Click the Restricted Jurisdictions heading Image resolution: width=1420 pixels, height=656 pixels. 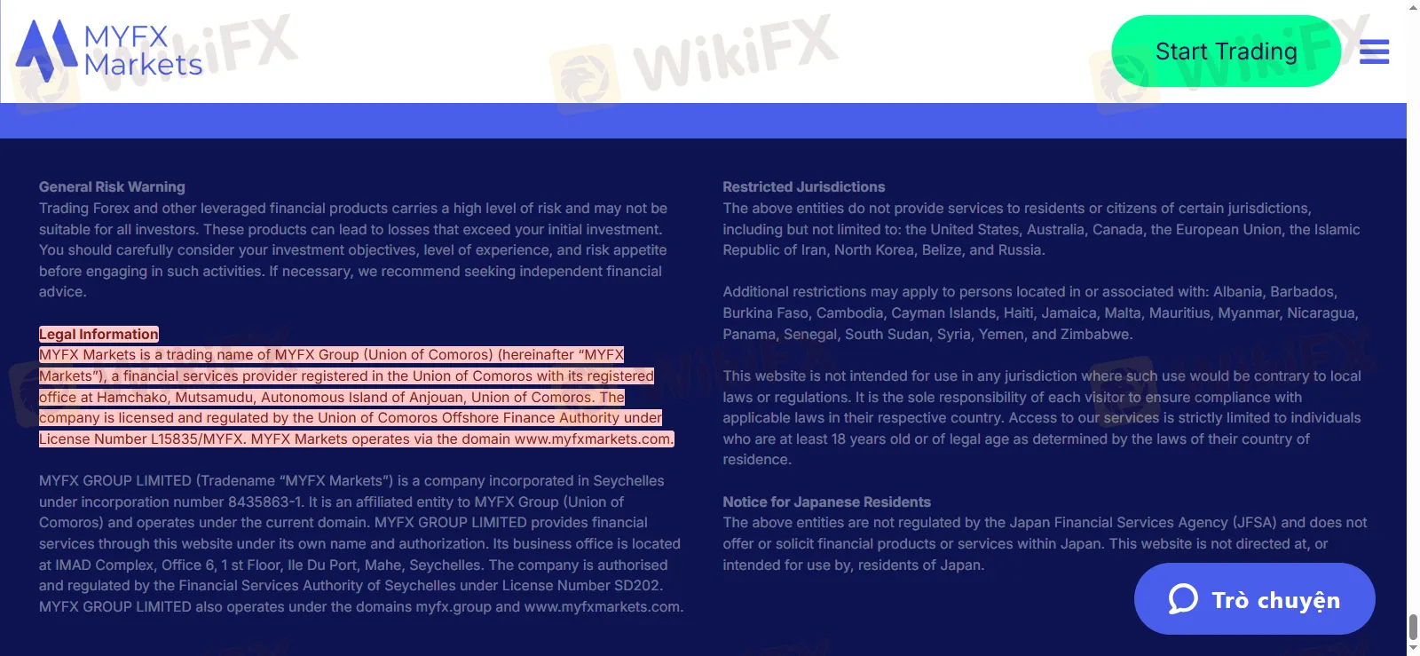[803, 186]
